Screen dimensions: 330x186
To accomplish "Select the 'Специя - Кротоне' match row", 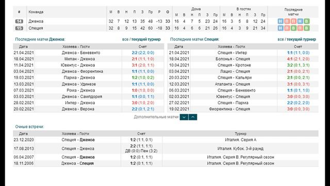I will 243,65.
